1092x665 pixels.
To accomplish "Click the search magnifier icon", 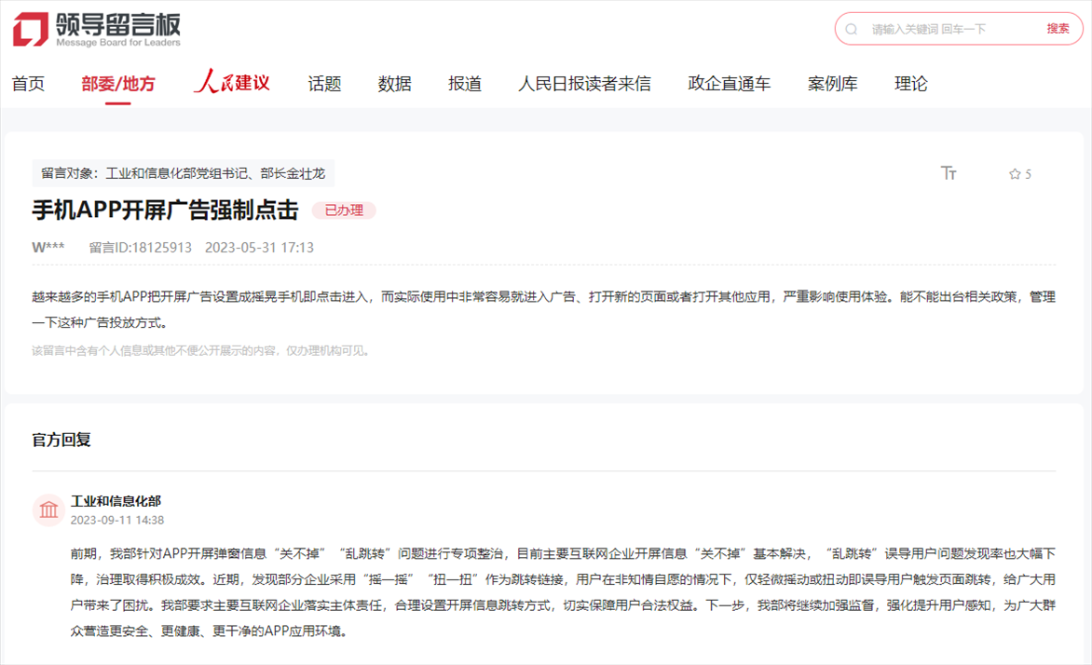I will coord(851,29).
